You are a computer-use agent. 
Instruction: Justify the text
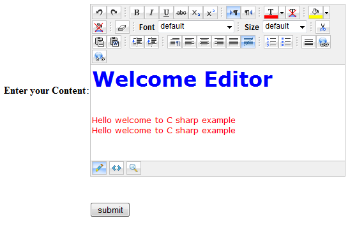(x=234, y=42)
